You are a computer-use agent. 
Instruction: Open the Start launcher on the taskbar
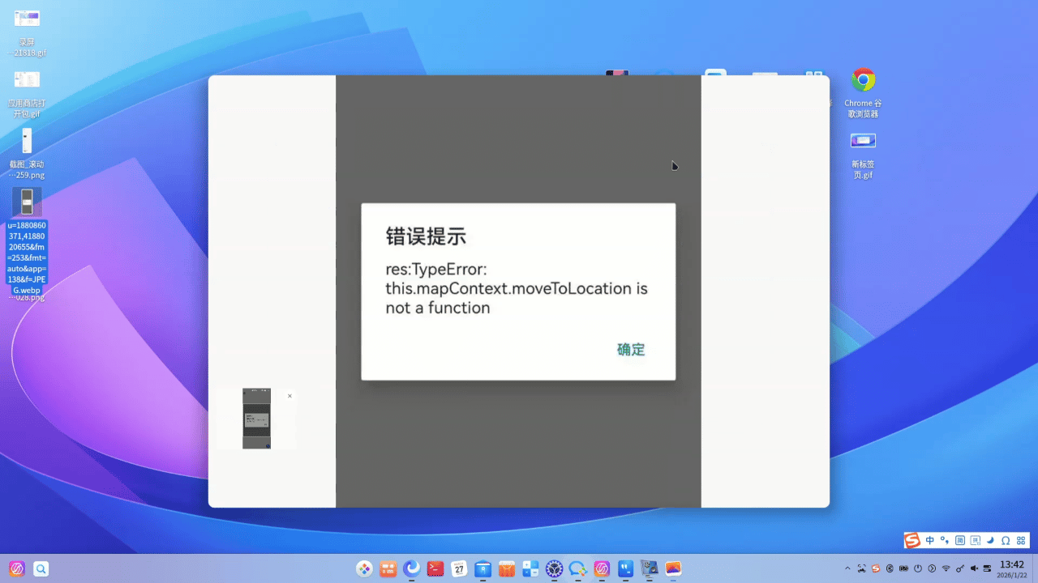point(16,568)
